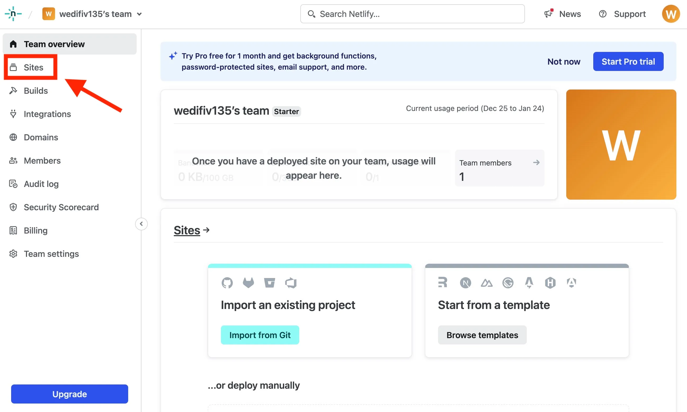The width and height of the screenshot is (687, 412).
Task: Open the News megaphone icon
Action: (548, 14)
